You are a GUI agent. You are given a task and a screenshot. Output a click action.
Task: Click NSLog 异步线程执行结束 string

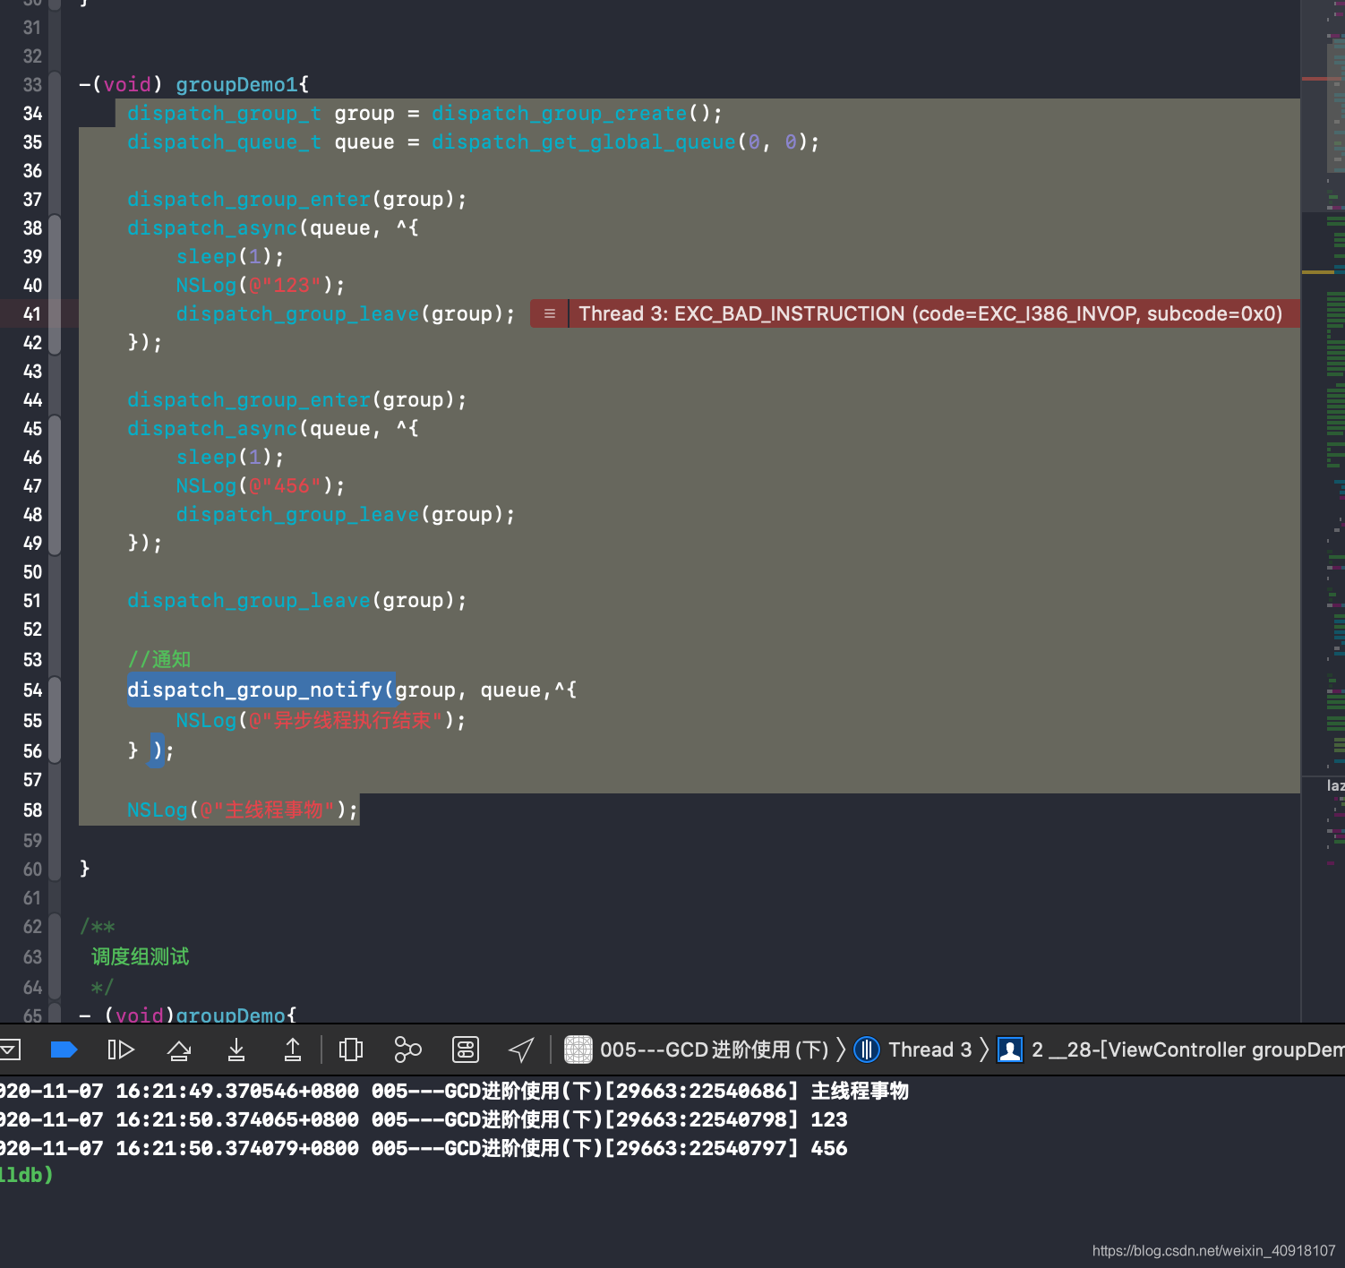point(346,720)
